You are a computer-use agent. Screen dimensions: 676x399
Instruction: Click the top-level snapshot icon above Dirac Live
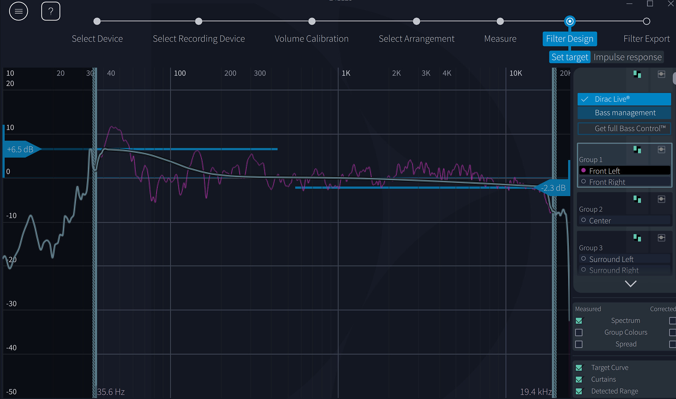point(661,74)
